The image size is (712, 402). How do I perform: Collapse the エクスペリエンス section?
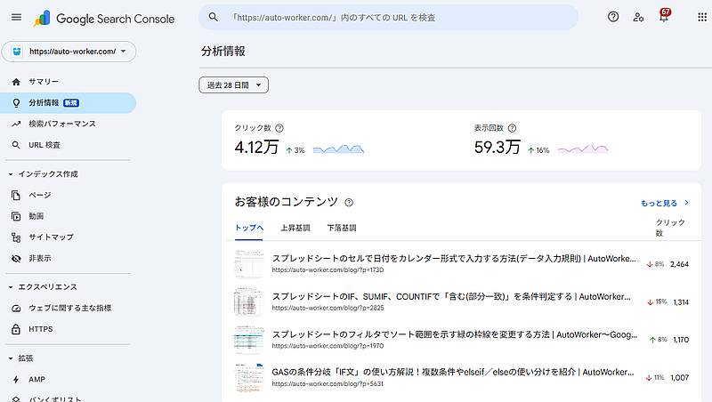(11, 287)
